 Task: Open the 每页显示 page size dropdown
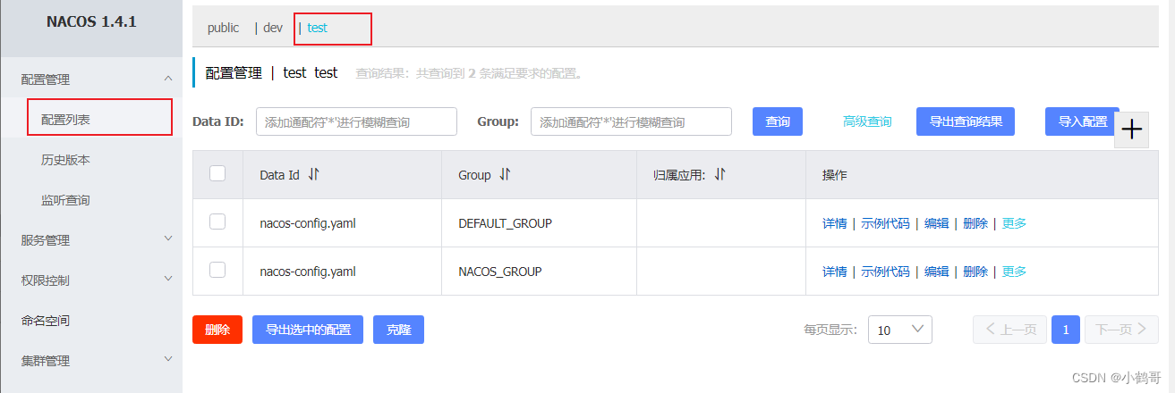[x=900, y=330]
